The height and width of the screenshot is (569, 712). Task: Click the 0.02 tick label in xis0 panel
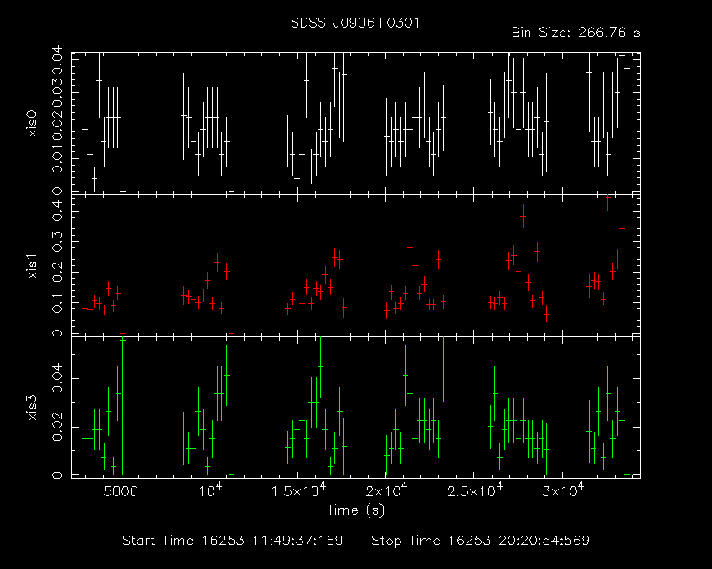tap(57, 126)
